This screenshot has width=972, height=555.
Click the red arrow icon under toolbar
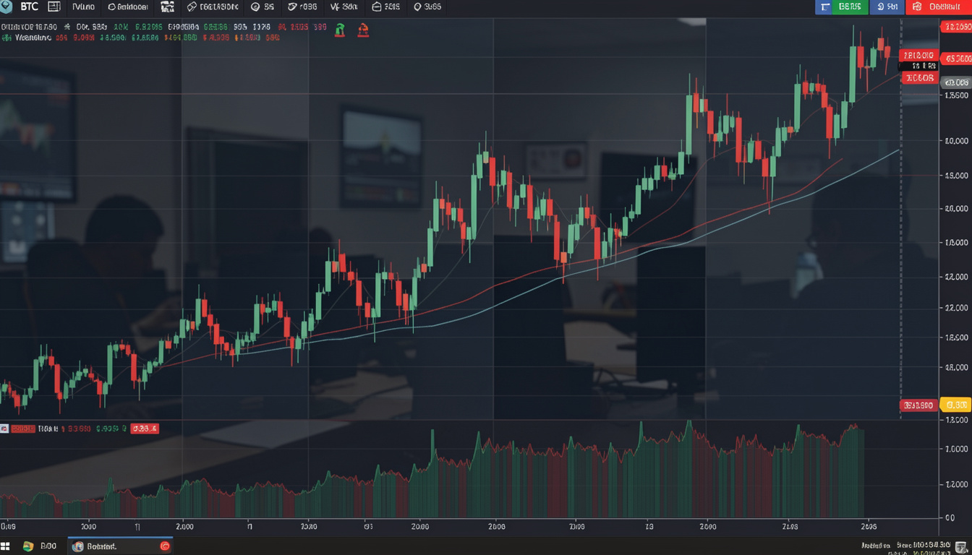pyautogui.click(x=363, y=30)
